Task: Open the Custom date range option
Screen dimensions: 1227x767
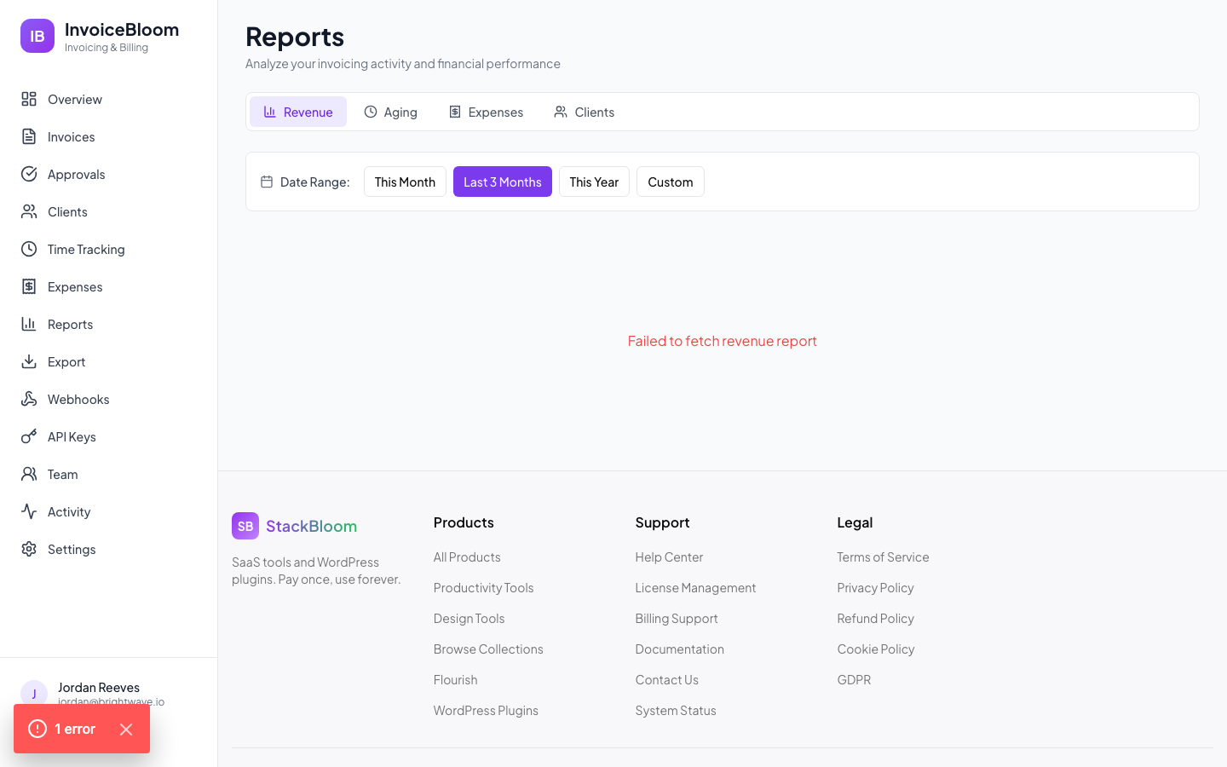Action: pos(670,182)
